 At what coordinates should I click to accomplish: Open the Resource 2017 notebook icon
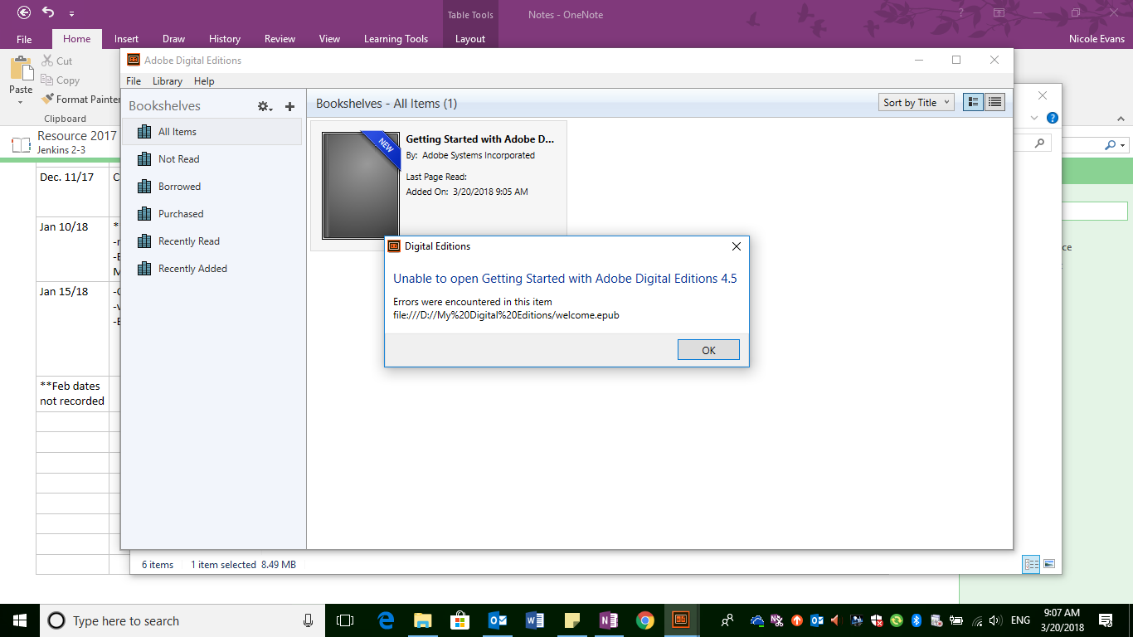21,145
